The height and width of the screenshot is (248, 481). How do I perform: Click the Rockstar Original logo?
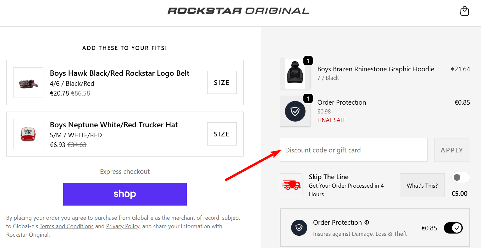239,11
